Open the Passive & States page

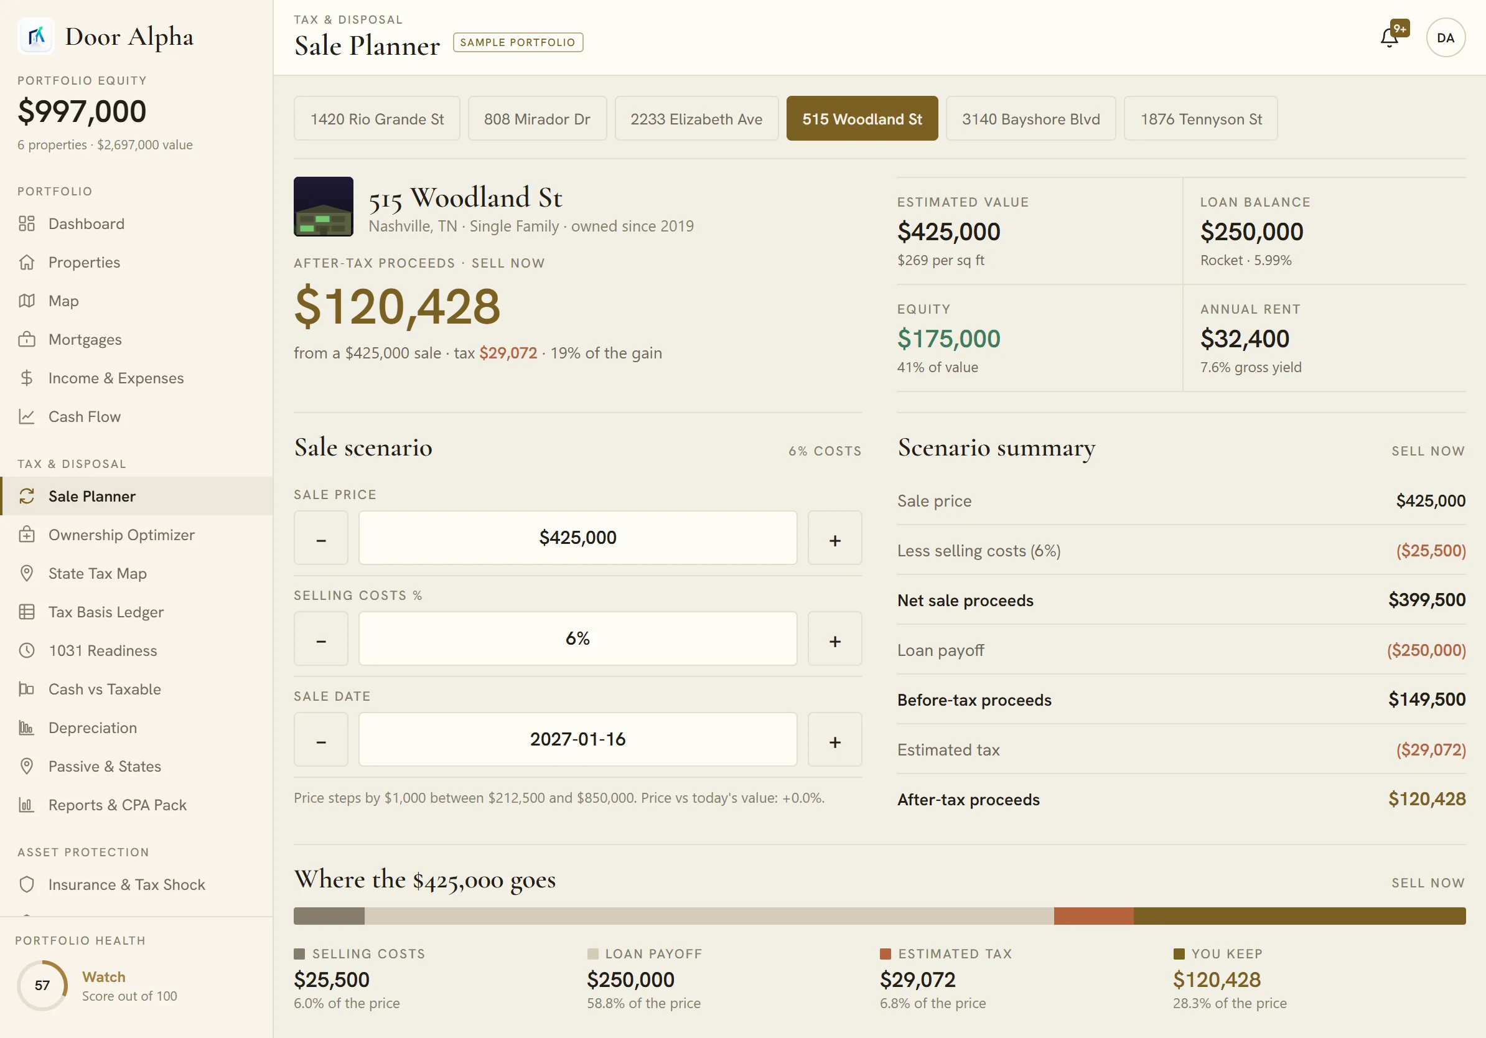tap(136, 766)
